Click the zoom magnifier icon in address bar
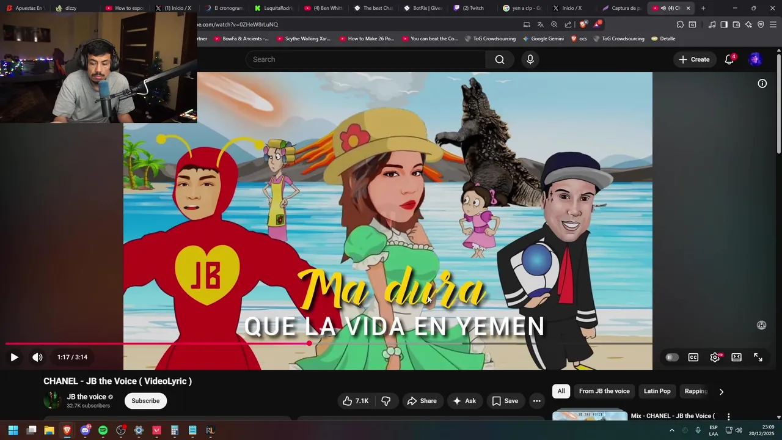 [x=554, y=24]
